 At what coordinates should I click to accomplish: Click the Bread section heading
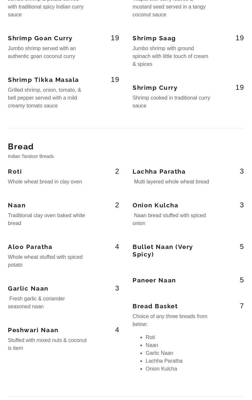pos(21,146)
